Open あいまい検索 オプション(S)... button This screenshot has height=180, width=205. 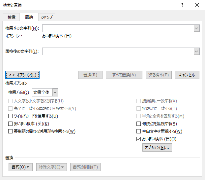(157, 148)
